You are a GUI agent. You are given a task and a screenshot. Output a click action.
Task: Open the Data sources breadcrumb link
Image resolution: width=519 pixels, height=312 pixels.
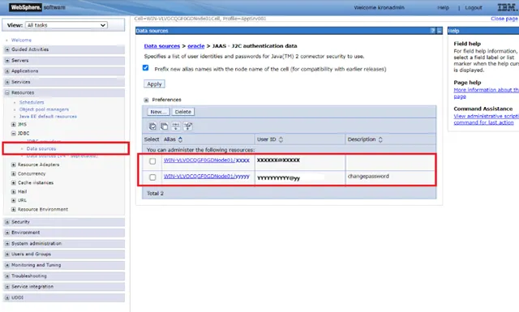(162, 46)
